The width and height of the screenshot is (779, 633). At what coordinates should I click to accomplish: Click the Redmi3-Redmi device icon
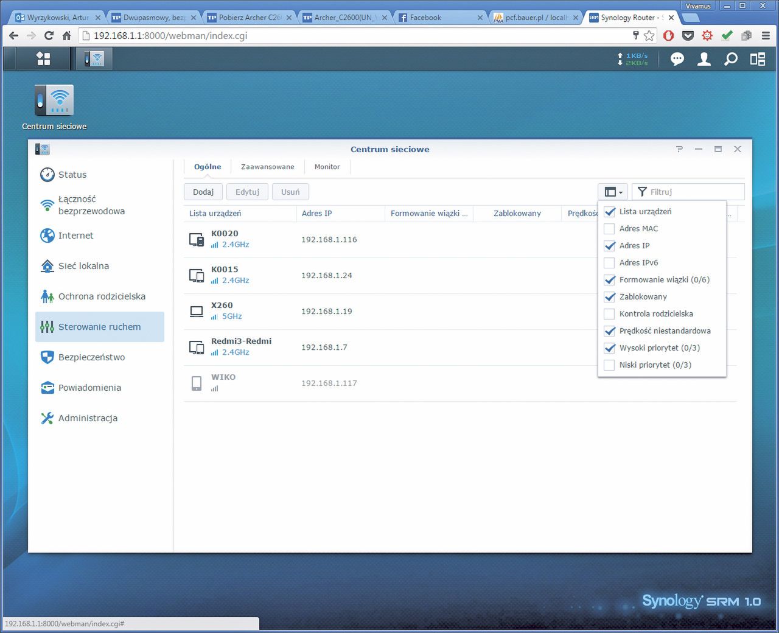tap(197, 347)
